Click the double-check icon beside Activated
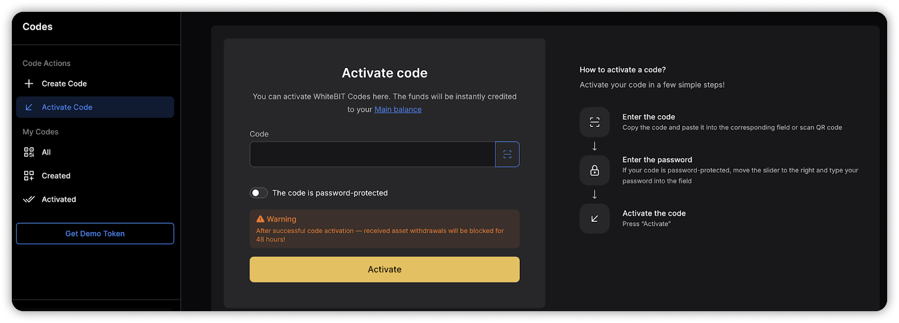 tap(29, 199)
